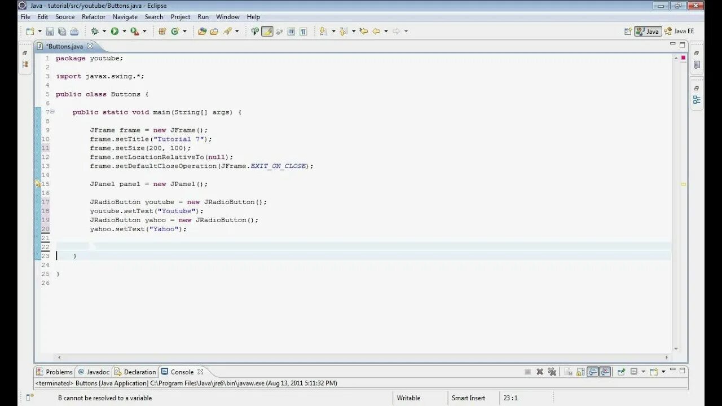Click the Search flashlight icon
Viewport: 722px width, 406px height.
[x=228, y=32]
